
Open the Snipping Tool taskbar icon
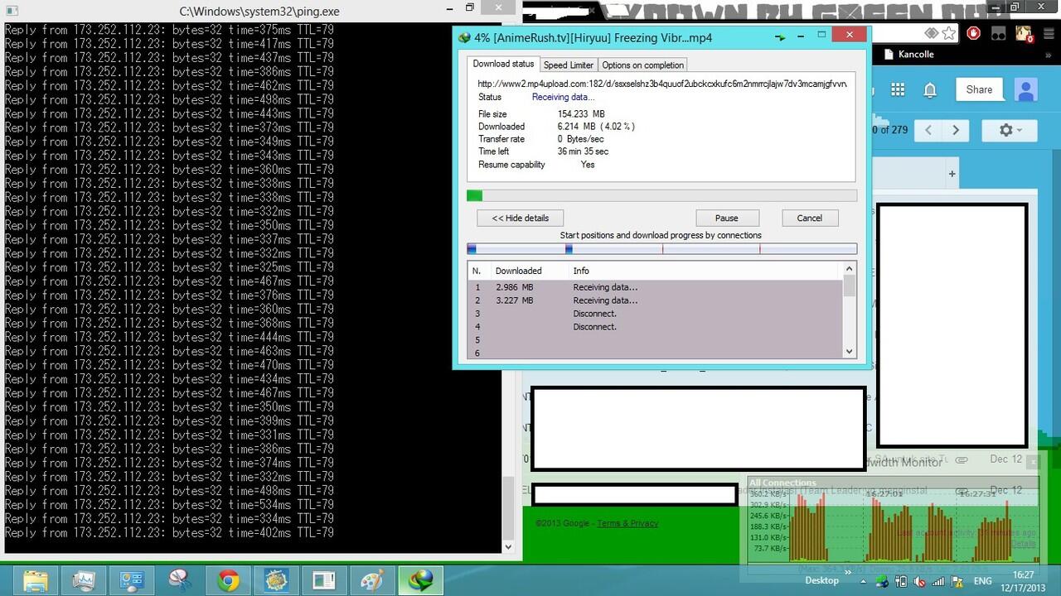180,581
